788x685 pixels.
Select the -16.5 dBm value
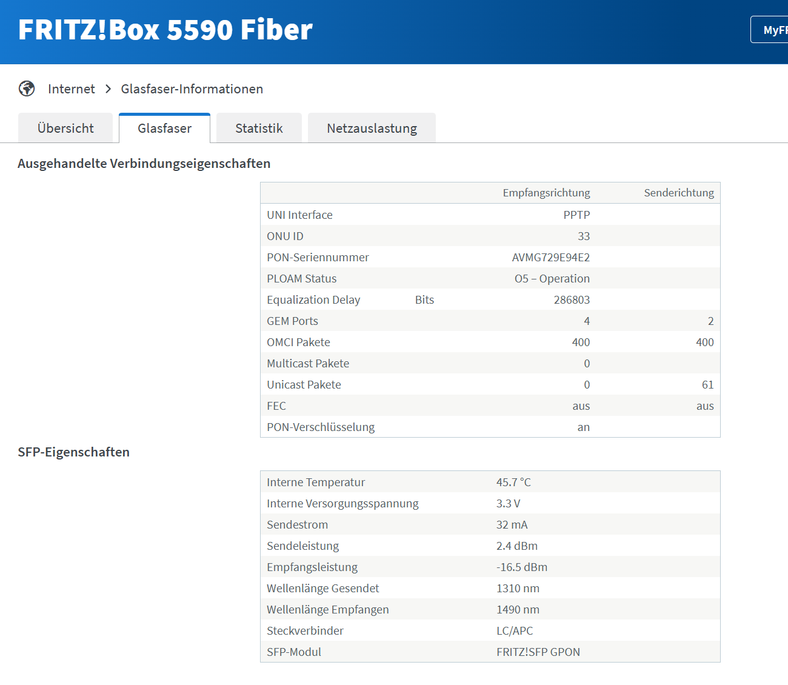pos(522,567)
